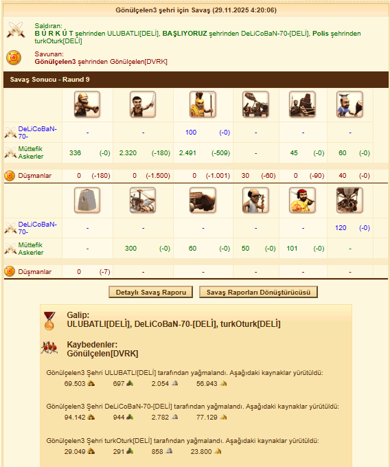Select the gyrocopter unit icon
This screenshot has height=467, width=390.
tap(143, 200)
